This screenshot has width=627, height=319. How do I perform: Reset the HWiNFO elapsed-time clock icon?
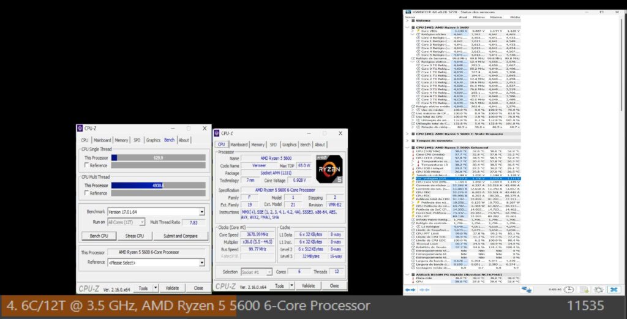pyautogui.click(x=569, y=290)
